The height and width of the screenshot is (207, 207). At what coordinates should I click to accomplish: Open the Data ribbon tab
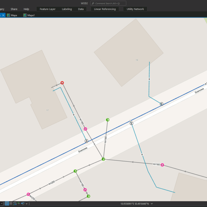tap(81, 9)
